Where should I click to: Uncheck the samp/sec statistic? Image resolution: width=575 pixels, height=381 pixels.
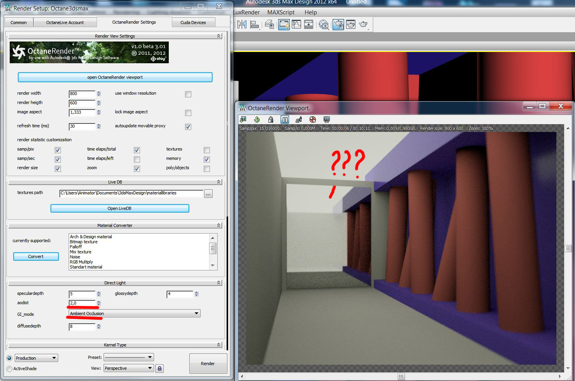[x=58, y=159]
